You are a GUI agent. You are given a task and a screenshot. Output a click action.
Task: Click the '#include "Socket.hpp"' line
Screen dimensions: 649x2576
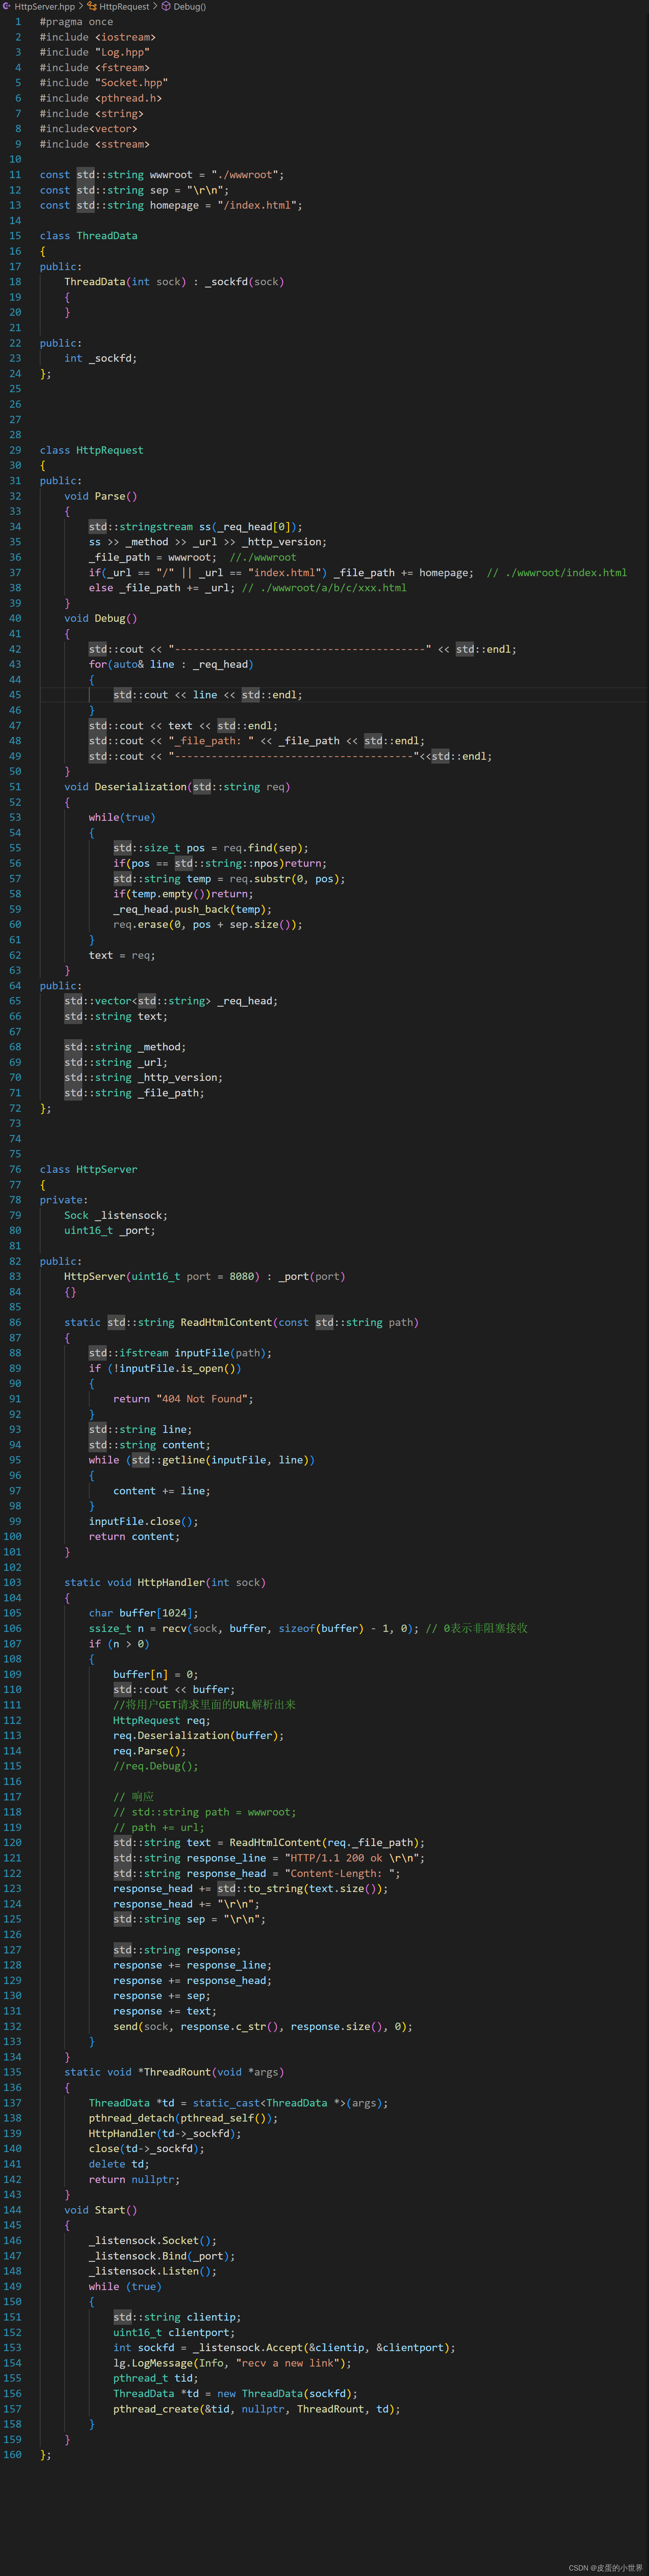pyautogui.click(x=104, y=83)
